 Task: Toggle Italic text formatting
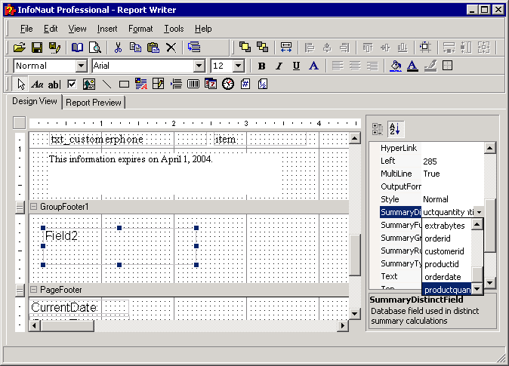pos(279,66)
